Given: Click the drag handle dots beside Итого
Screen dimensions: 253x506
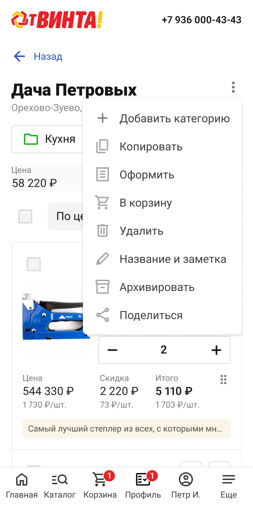Looking at the screenshot, I should 223,379.
